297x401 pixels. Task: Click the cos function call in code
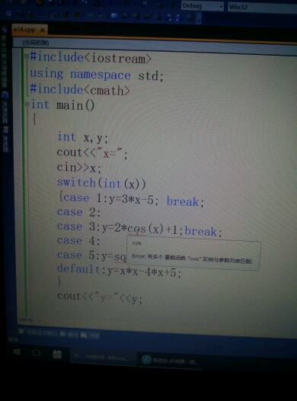tap(136, 228)
